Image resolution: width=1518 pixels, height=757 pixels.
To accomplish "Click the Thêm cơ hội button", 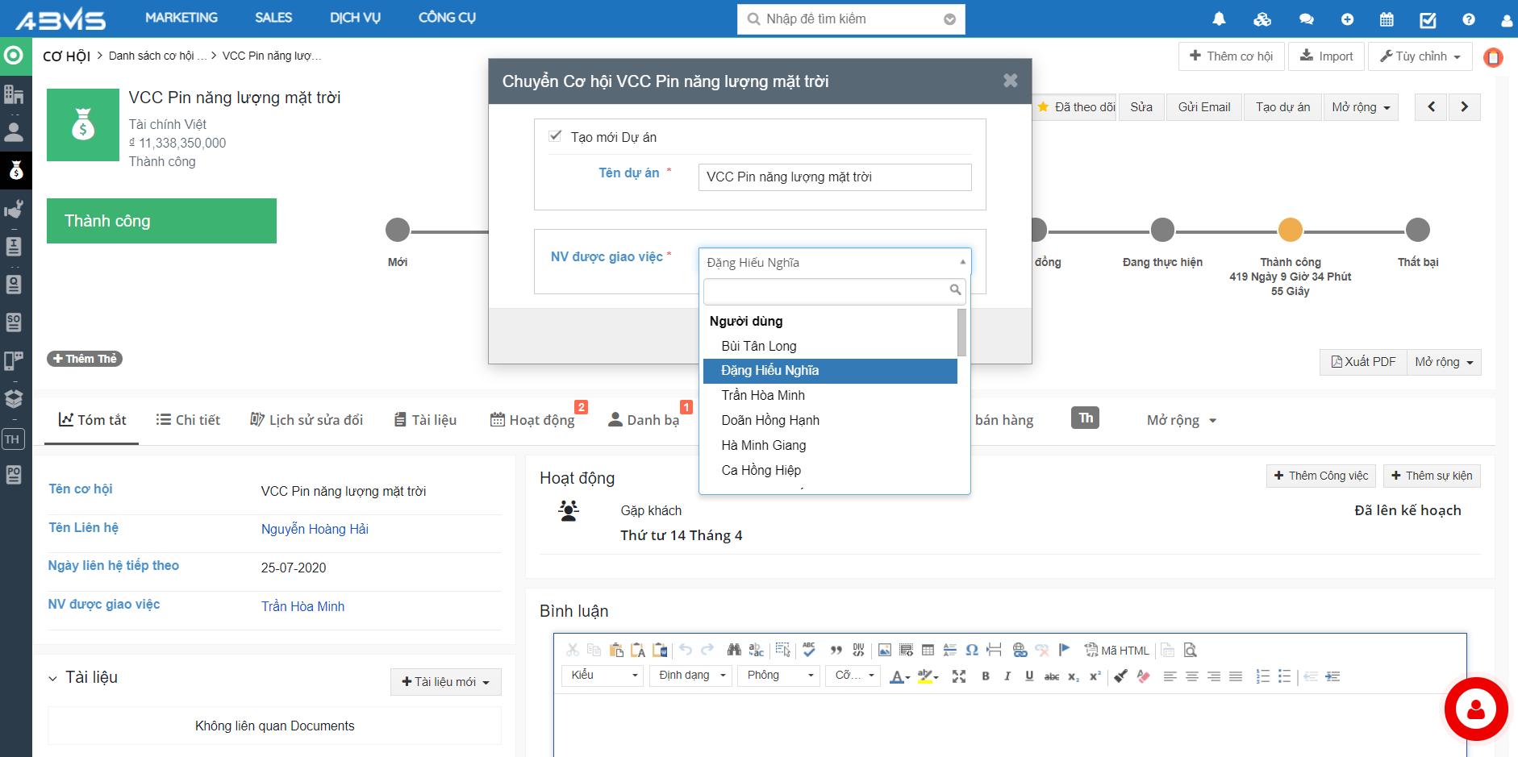I will [x=1231, y=56].
